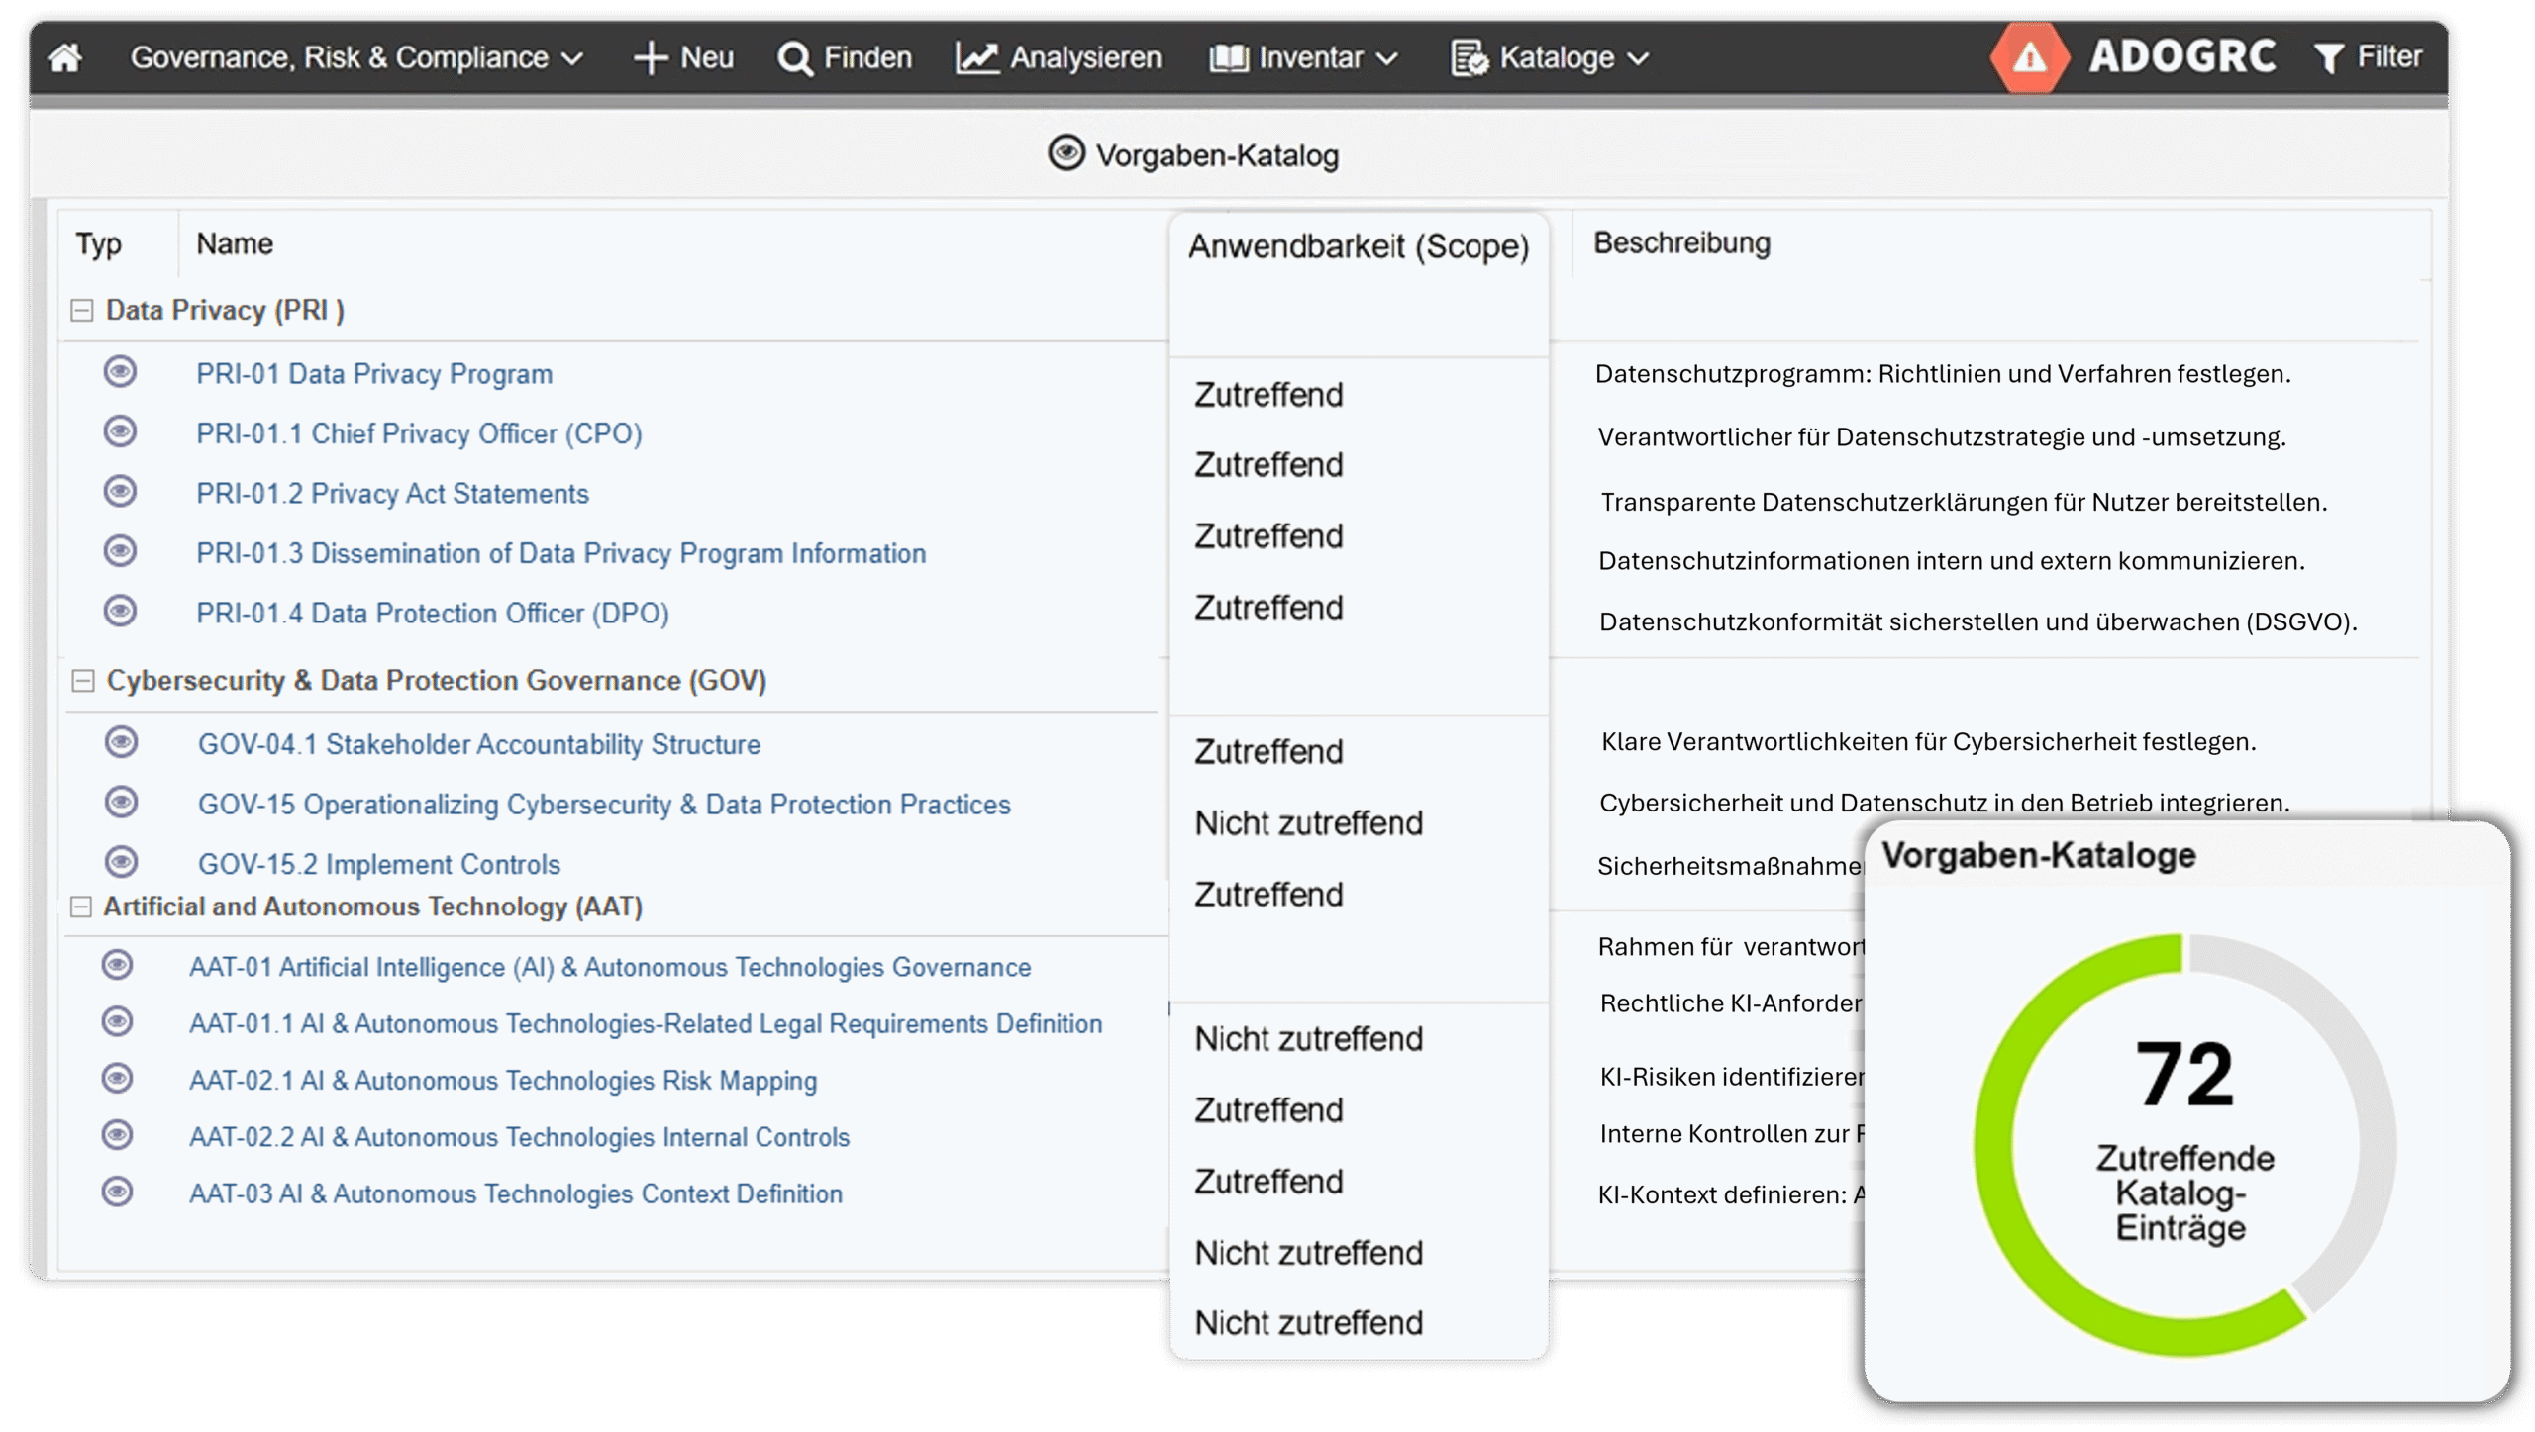The image size is (2535, 1432).
Task: Open Governance, Risk & Compliance dropdown
Action: click(x=356, y=57)
